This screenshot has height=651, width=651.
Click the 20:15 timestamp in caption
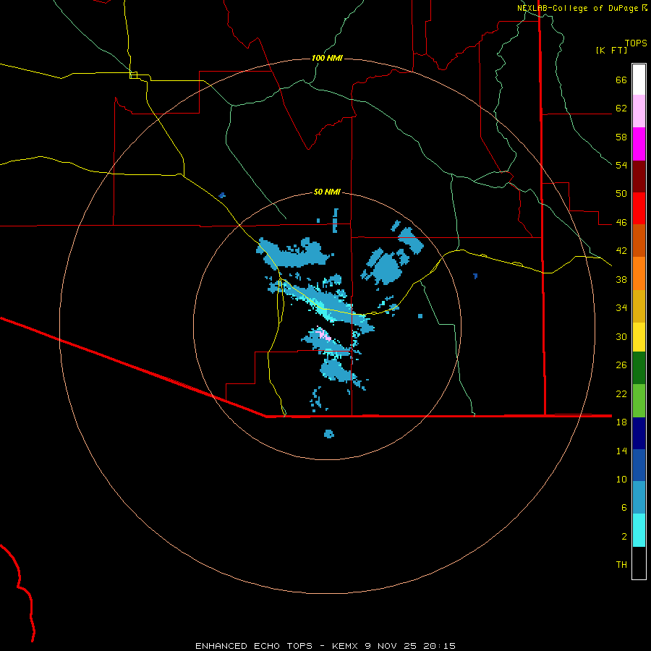pos(440,646)
